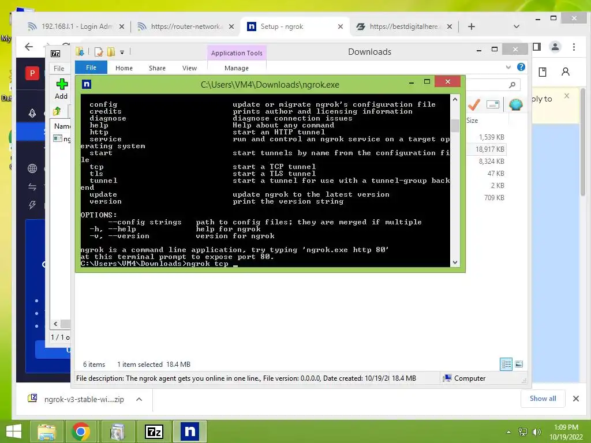The height and width of the screenshot is (443, 591).
Task: Click Show all downloads button
Action: [543, 399]
